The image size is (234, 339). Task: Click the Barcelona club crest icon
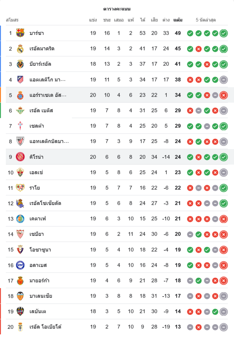pos(20,33)
